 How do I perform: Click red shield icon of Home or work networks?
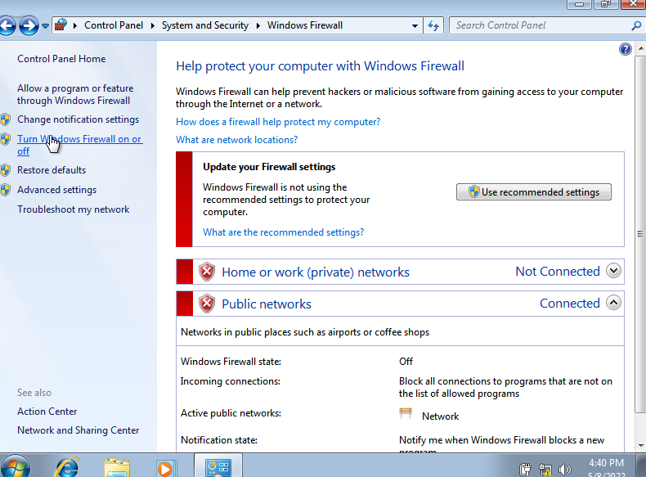[207, 272]
